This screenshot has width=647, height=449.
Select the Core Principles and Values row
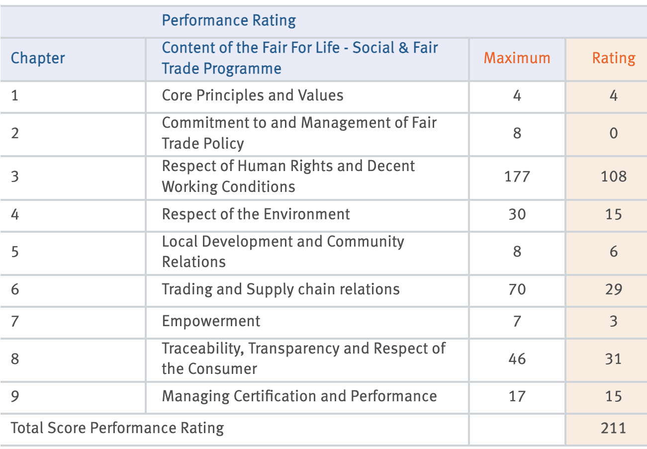click(252, 95)
